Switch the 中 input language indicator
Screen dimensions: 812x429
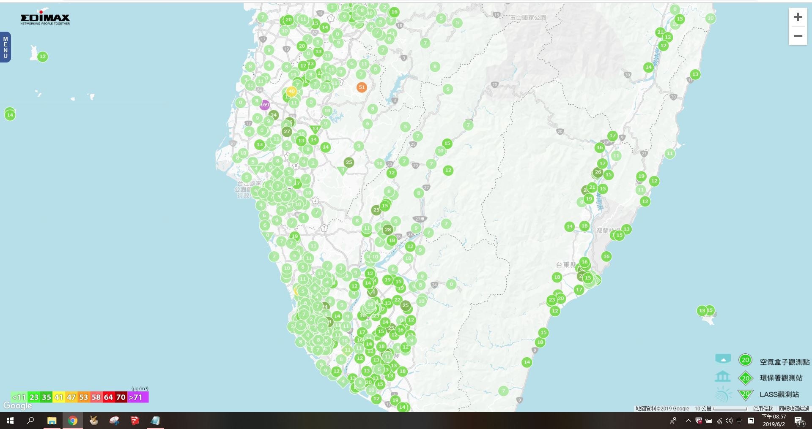739,421
